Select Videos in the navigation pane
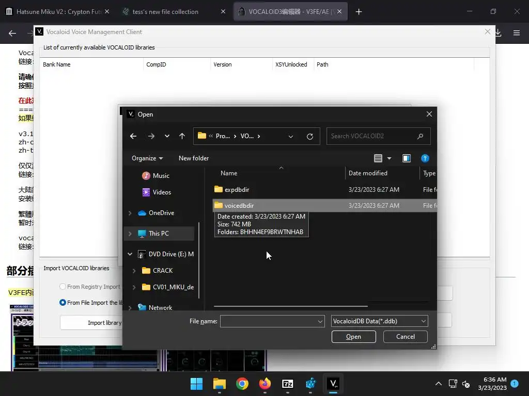529x396 pixels. pyautogui.click(x=162, y=192)
